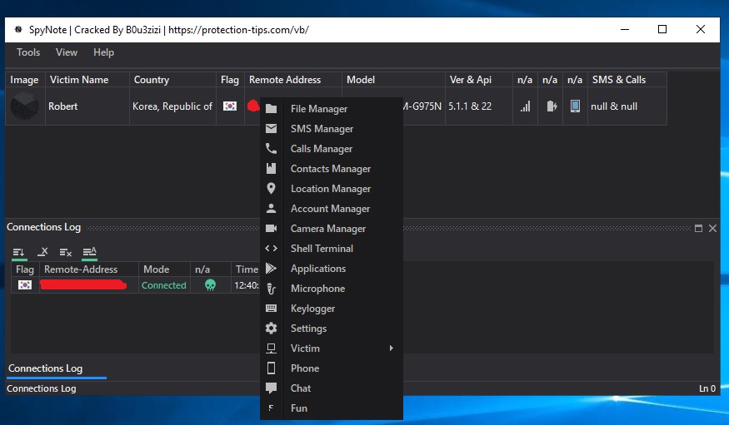Toggle the lines-with-A text icon in log toolbar
This screenshot has width=729, height=425.
click(x=89, y=252)
